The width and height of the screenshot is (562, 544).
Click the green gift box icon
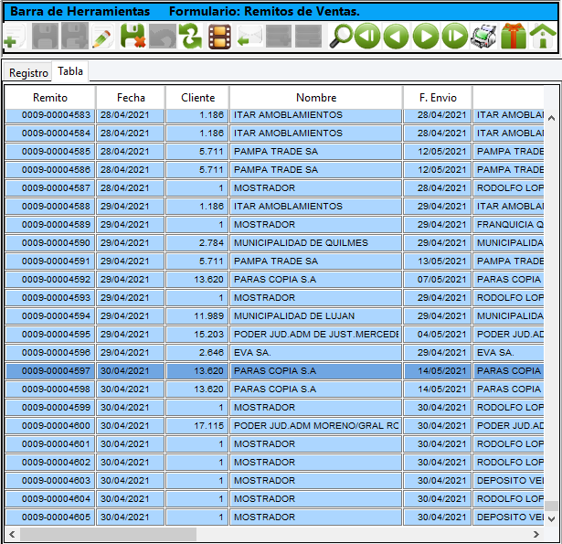tap(514, 37)
